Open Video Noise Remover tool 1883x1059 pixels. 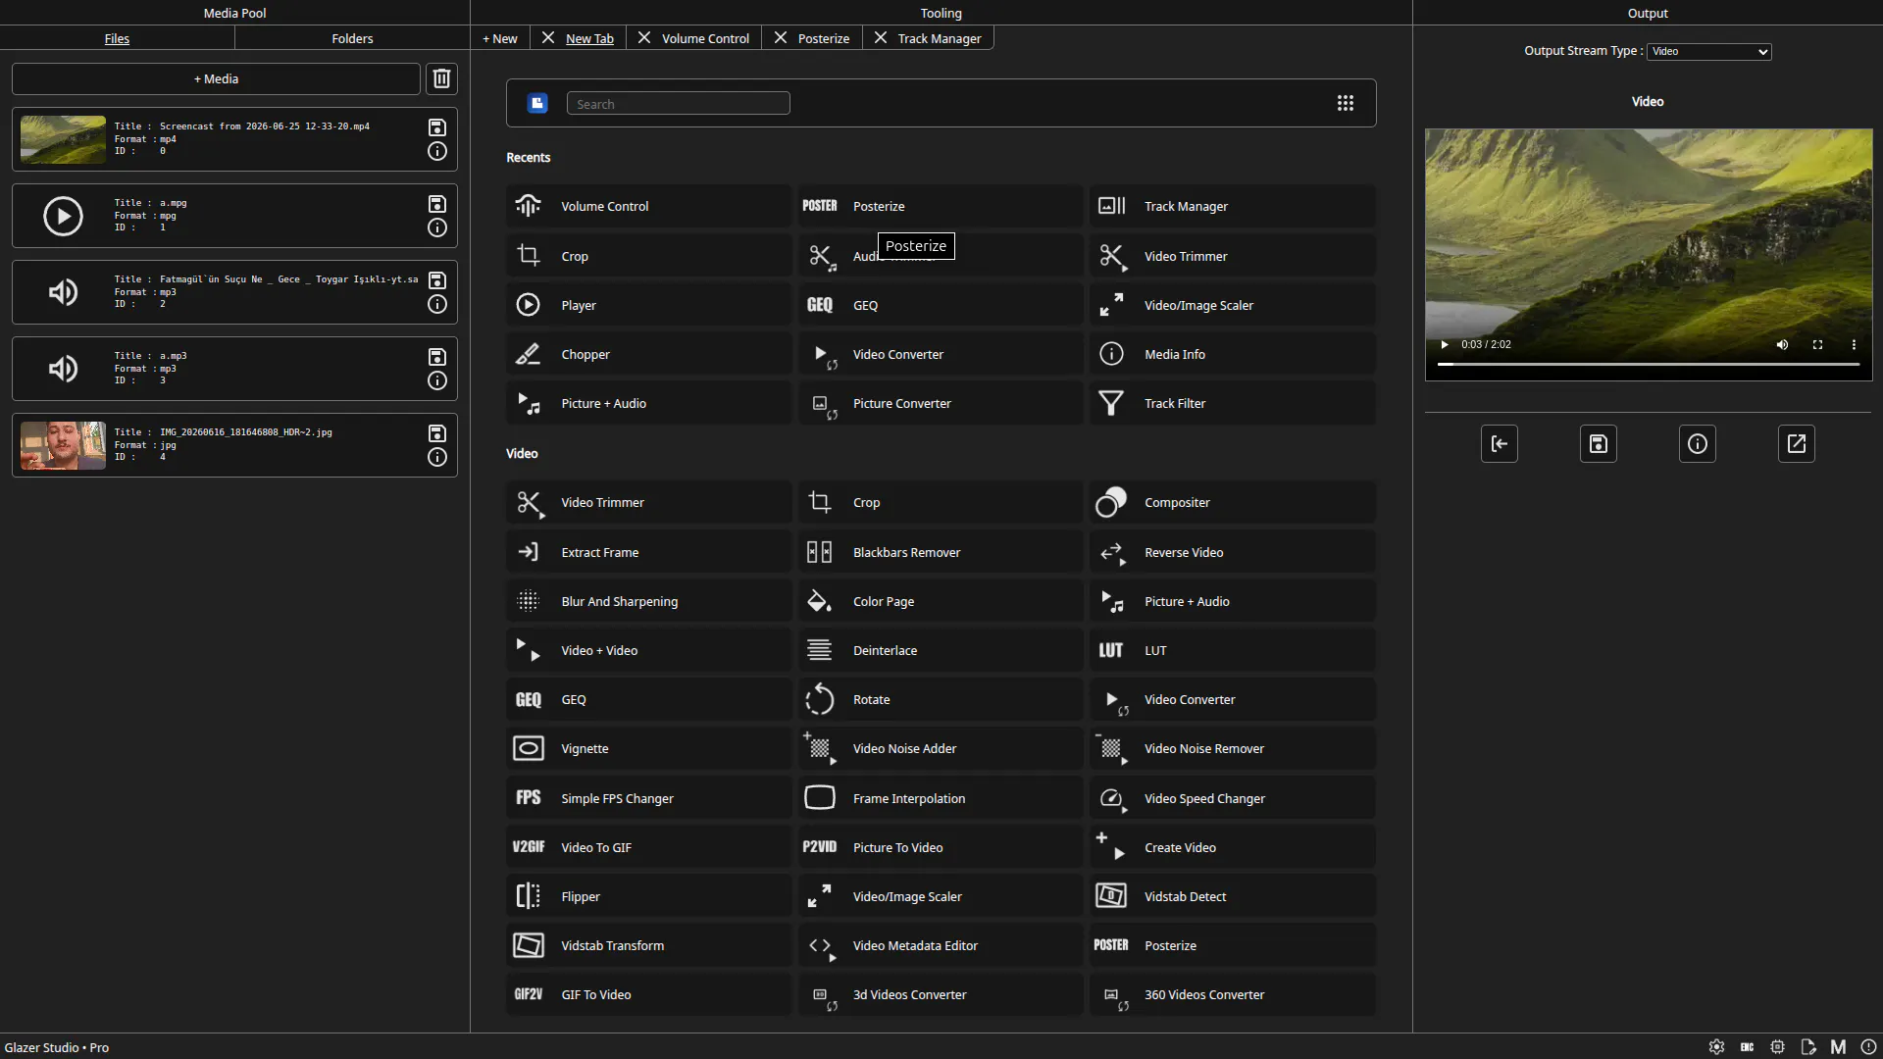click(1232, 748)
